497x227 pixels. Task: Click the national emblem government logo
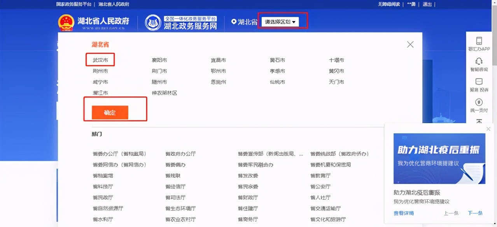point(66,22)
